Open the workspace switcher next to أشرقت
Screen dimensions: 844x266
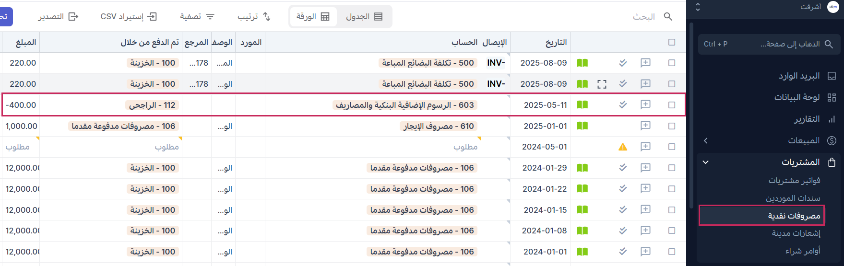pos(698,7)
